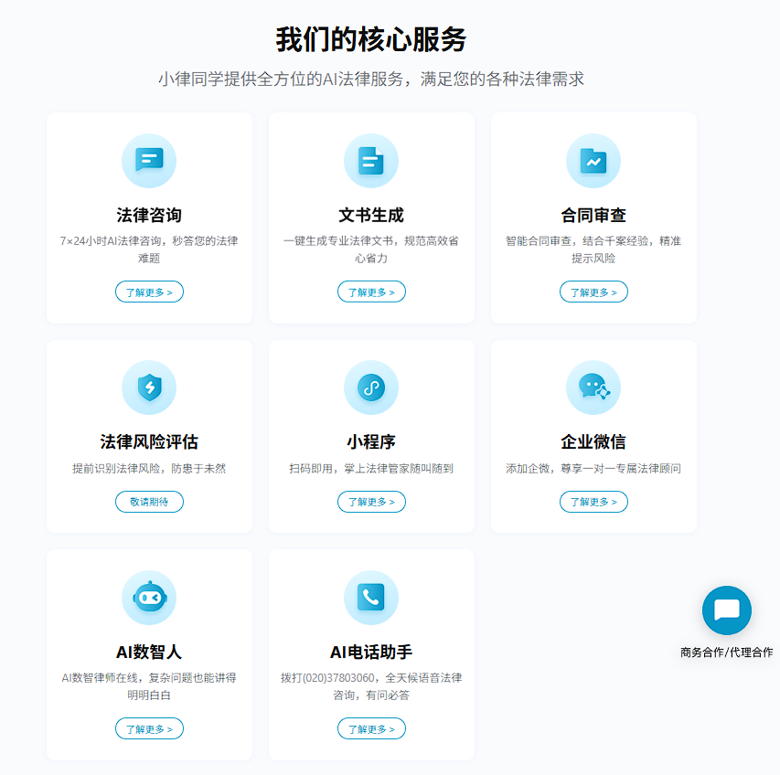780x775 pixels.
Task: Click the 企业微信 chat icon
Action: click(x=593, y=387)
